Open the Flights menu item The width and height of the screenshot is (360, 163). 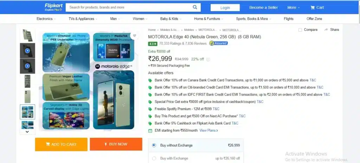click(x=288, y=19)
